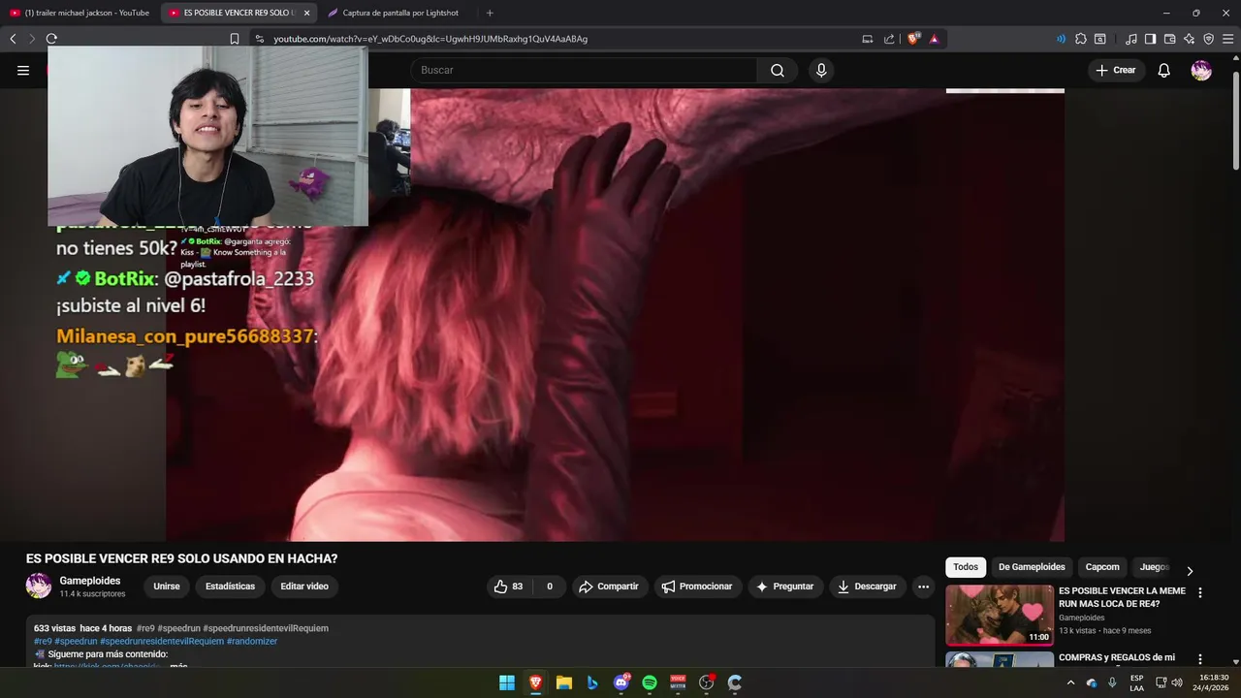
Task: Start voice search with the microphone
Action: (x=821, y=70)
